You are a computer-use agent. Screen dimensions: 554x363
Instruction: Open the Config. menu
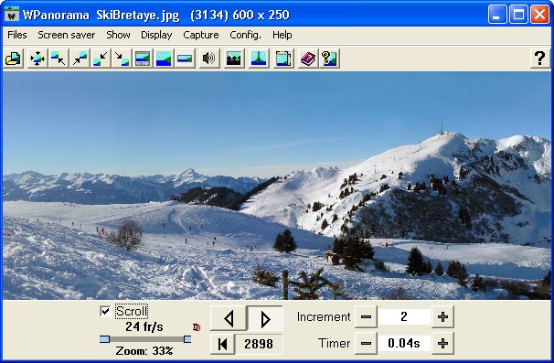[x=246, y=35]
